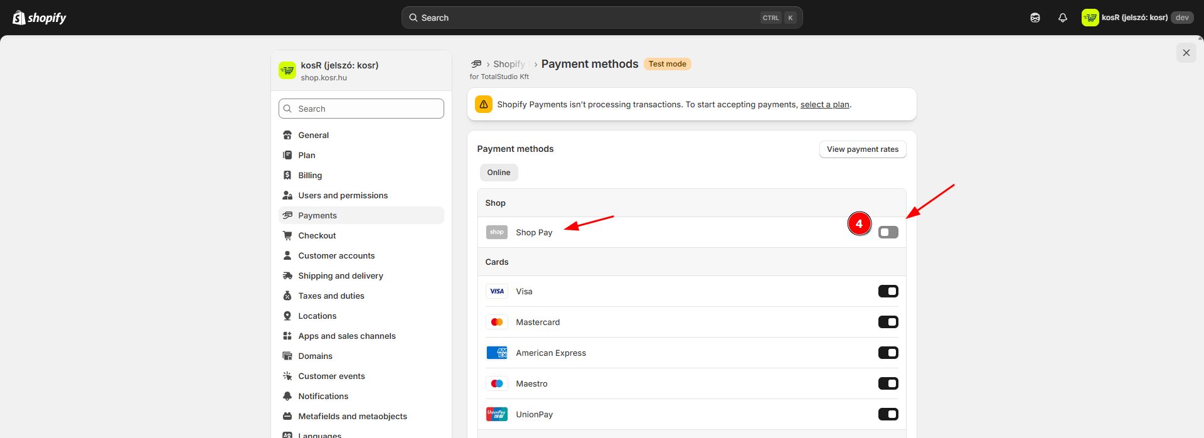
Task: Turn off the Maestro toggle
Action: [x=888, y=383]
